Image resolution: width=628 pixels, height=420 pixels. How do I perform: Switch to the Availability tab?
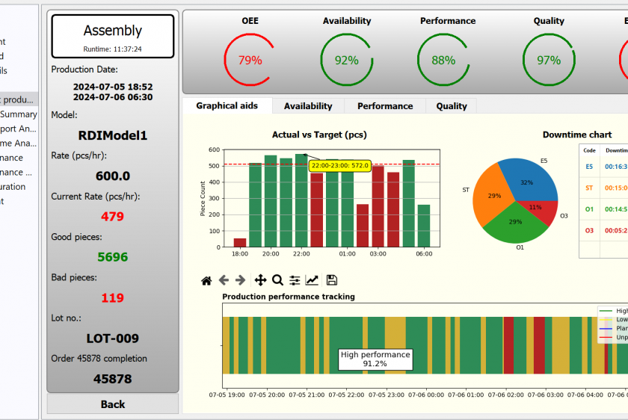[x=308, y=106]
